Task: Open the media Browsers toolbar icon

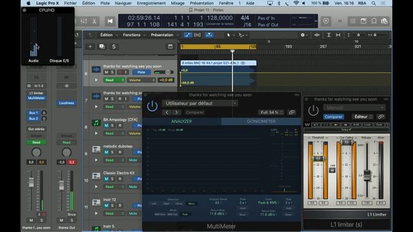Action: click(x=385, y=21)
